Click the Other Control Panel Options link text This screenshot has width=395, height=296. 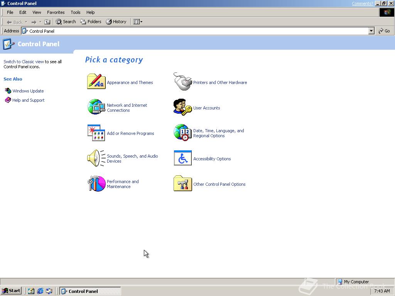pos(219,184)
